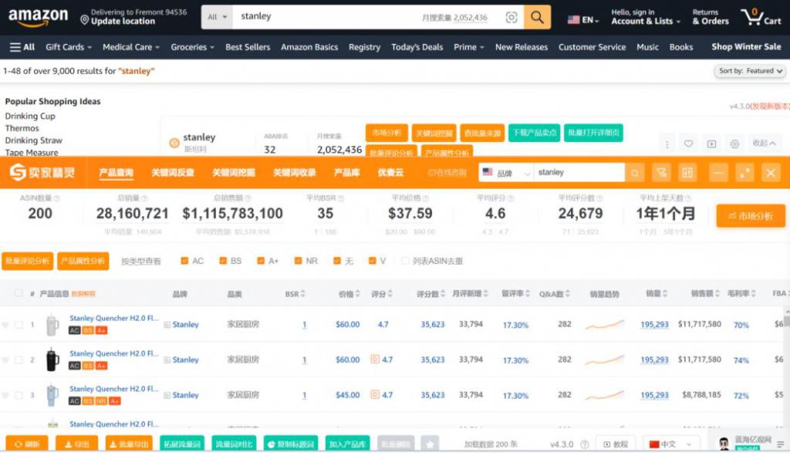Click the expand fullscreen arrows icon
This screenshot has height=453, width=790.
[x=744, y=173]
